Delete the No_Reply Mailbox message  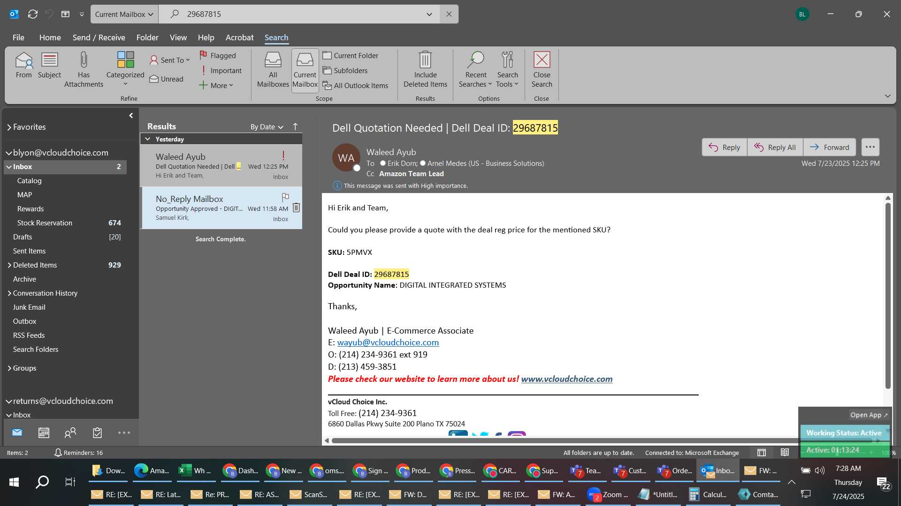(296, 208)
